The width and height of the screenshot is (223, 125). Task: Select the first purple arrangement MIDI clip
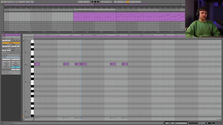point(95,17)
